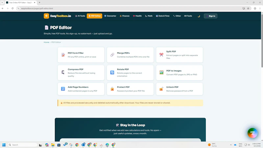Click the PDF Editor page title icon

(x=46, y=28)
